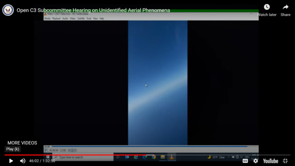The image size is (295, 166).
Task: Add the video to Watch later
Action: click(x=267, y=10)
